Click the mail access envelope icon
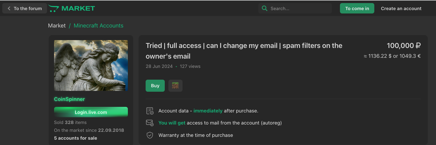 [150, 123]
